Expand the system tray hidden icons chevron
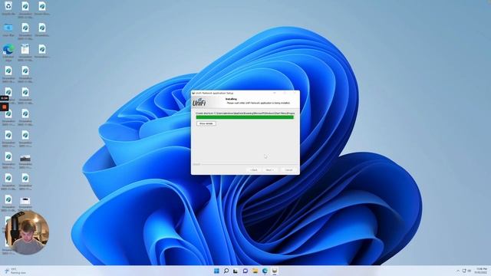This screenshot has height=276, width=491. [458, 271]
